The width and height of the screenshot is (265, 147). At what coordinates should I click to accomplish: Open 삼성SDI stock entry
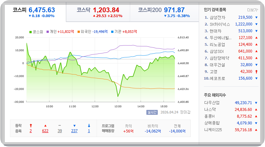tap(217, 51)
